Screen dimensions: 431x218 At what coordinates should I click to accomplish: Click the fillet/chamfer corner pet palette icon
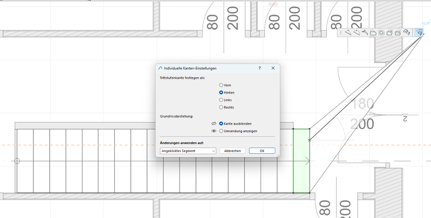(373, 33)
